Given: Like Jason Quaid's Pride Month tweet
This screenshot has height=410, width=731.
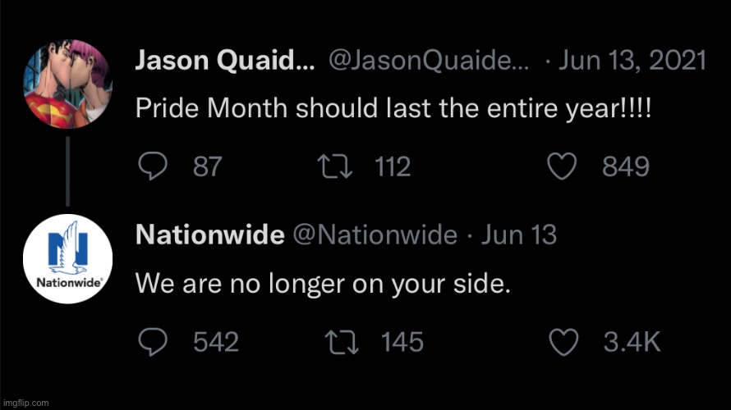Looking at the screenshot, I should pos(562,167).
